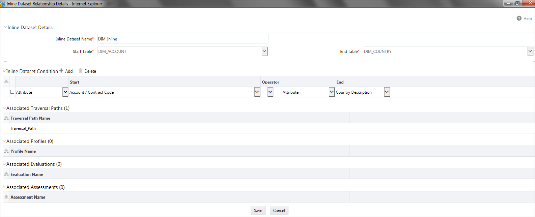Open the Country Description dropdown
The width and height of the screenshot is (535, 217).
pos(387,92)
